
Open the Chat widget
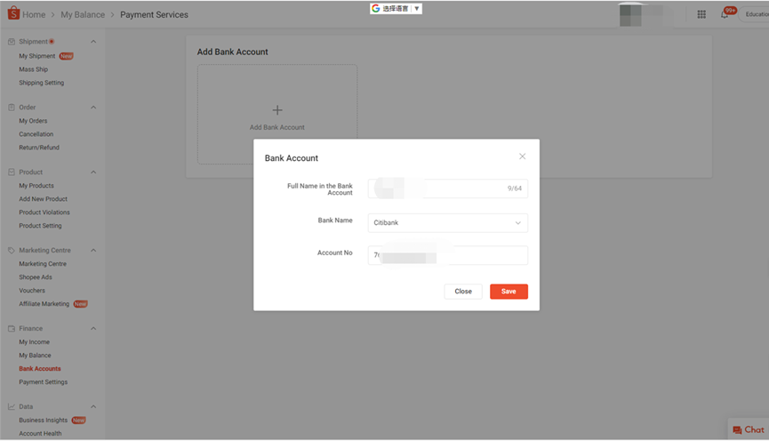coord(749,429)
